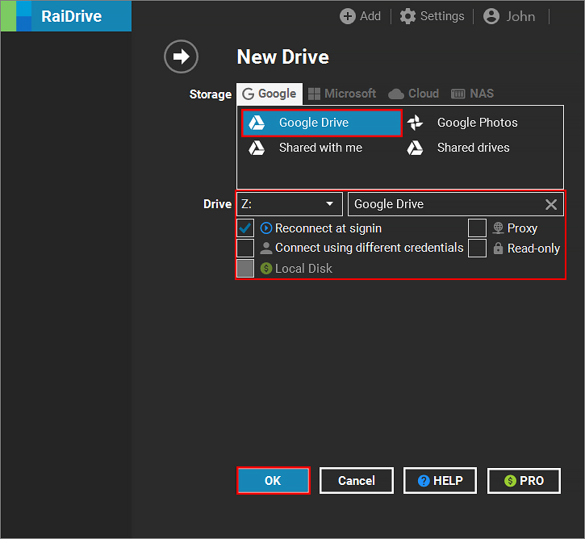585x539 pixels.
Task: Select the Shared with me text label
Action: tap(320, 148)
